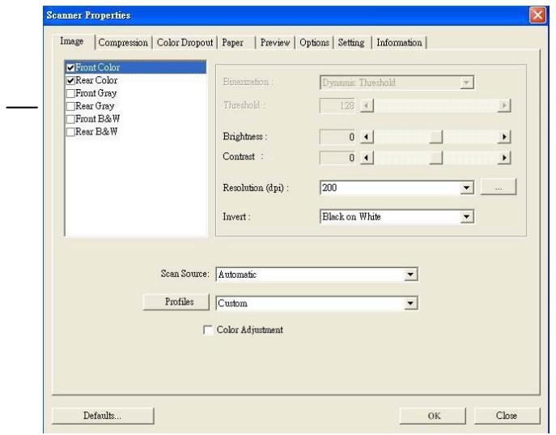
Task: Decrease Contrast with the left arrow
Action: (x=367, y=157)
